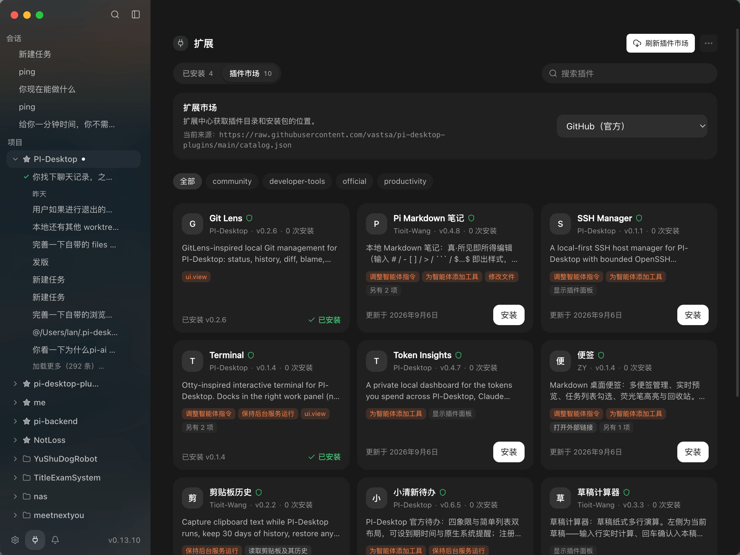Click verified shield next to Token Insights
Viewport: 740px width, 555px height.
click(x=458, y=355)
